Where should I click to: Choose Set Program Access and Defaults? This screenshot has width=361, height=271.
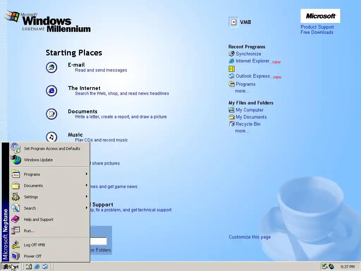49,149
